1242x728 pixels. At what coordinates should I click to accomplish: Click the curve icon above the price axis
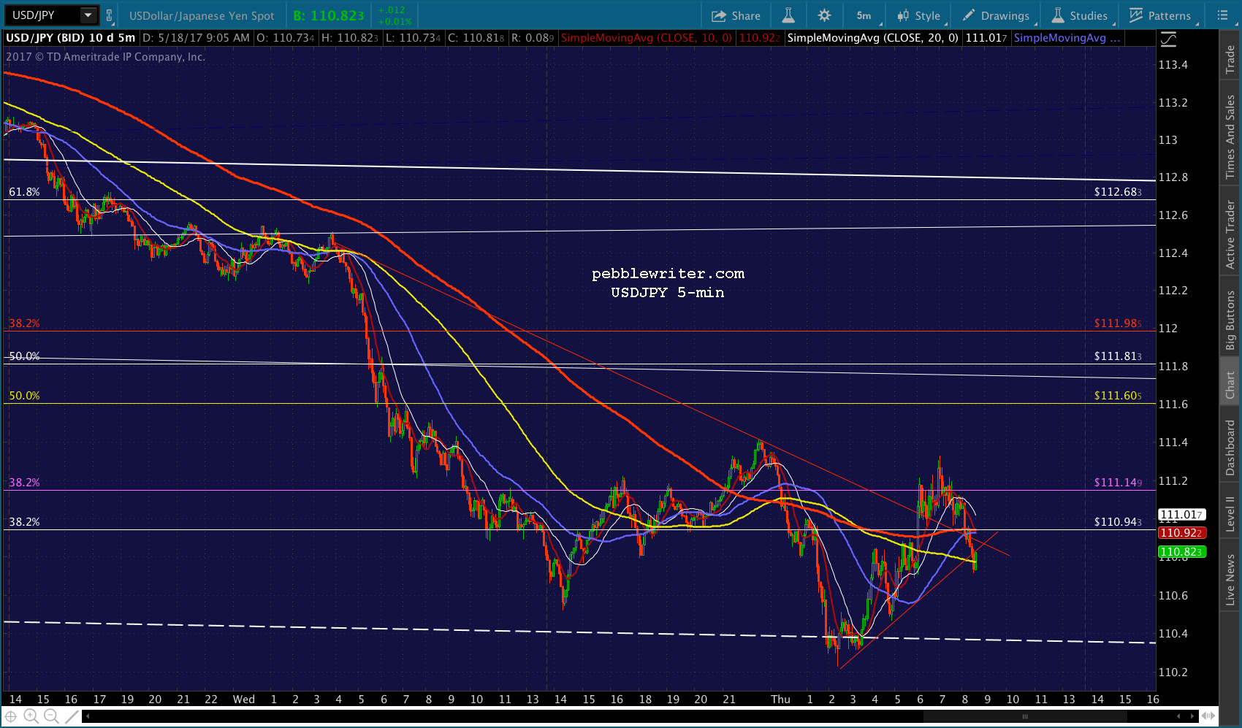coord(1168,39)
